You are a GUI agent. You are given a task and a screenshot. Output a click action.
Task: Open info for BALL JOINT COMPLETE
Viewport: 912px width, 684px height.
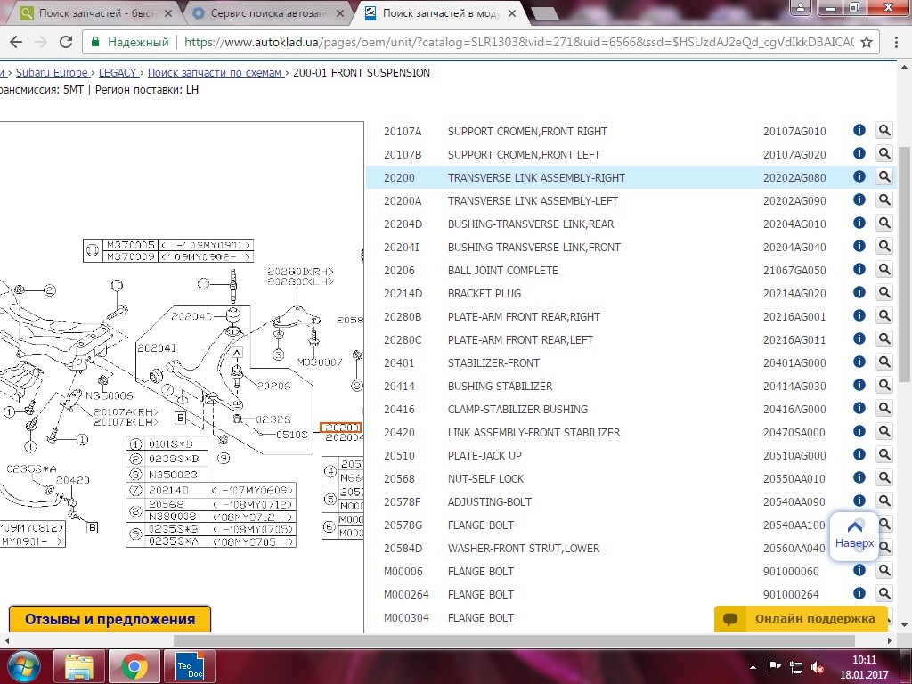point(859,270)
